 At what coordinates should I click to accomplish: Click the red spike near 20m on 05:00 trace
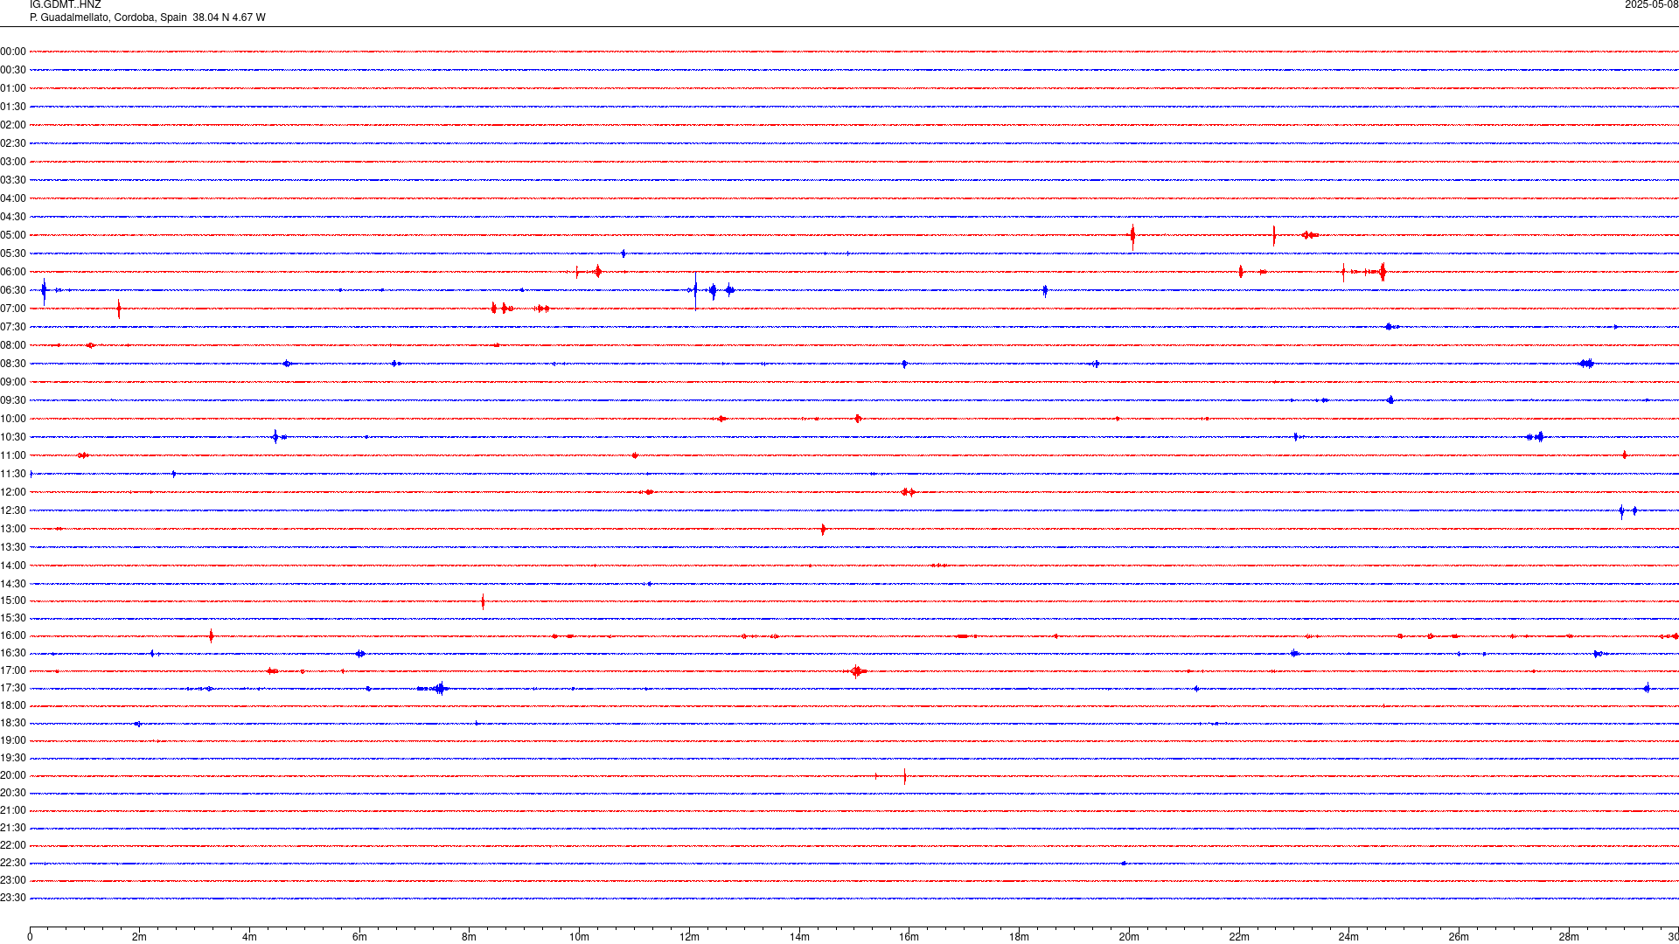1132,235
